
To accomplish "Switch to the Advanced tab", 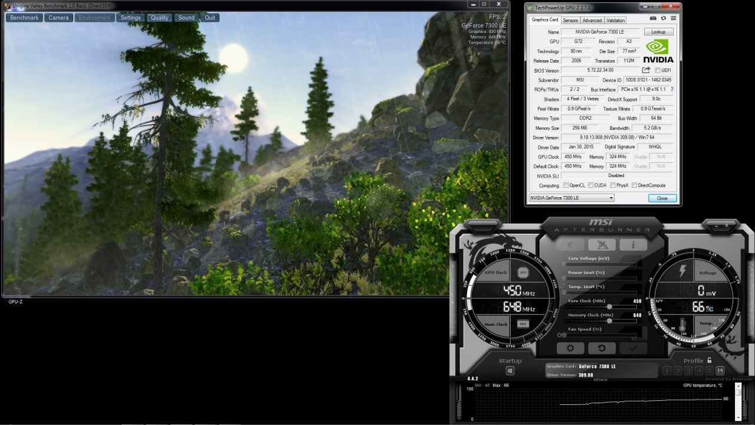I will click(x=592, y=20).
